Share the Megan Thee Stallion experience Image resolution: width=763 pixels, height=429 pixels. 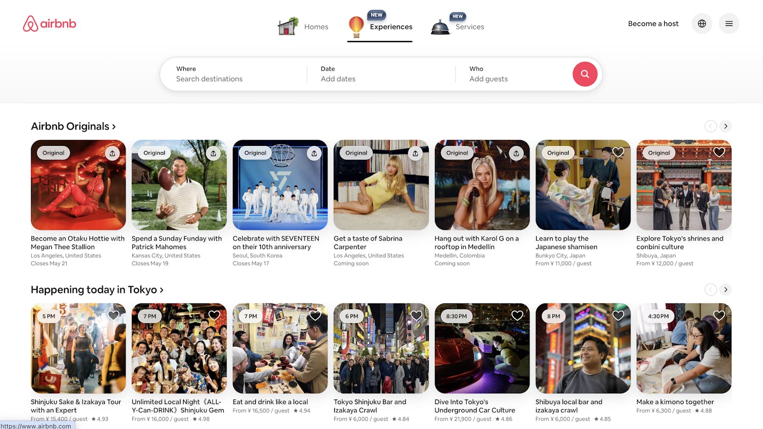pyautogui.click(x=112, y=153)
